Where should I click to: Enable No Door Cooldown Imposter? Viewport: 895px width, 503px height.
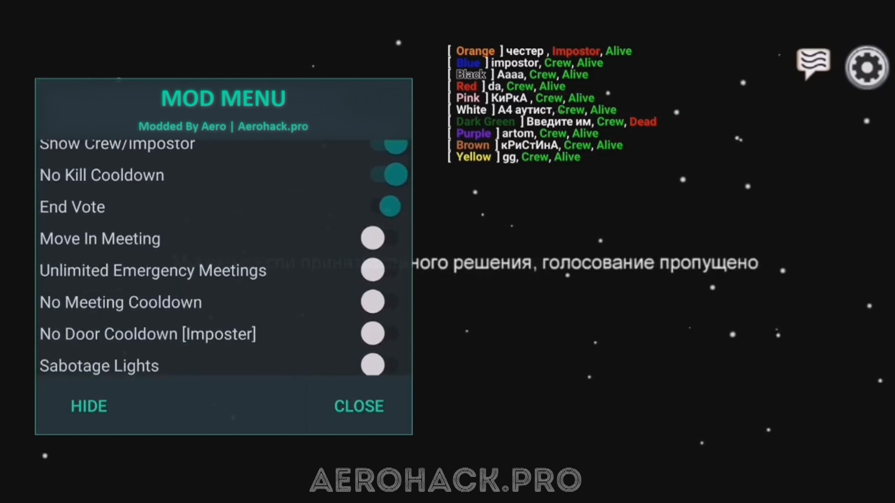tap(372, 333)
